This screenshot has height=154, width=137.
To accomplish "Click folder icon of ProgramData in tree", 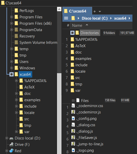I will click(16, 30).
